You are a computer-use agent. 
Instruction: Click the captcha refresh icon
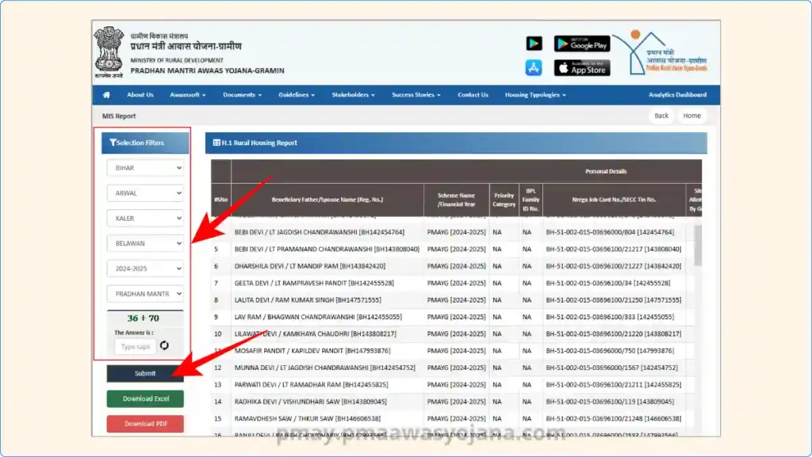164,345
